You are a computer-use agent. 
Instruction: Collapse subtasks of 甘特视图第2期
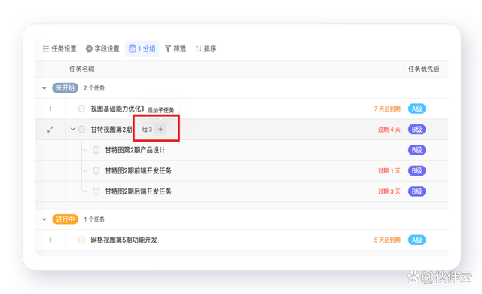[x=72, y=129]
